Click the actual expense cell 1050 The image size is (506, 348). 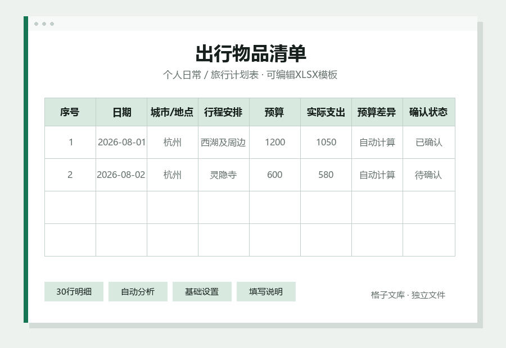point(326,142)
